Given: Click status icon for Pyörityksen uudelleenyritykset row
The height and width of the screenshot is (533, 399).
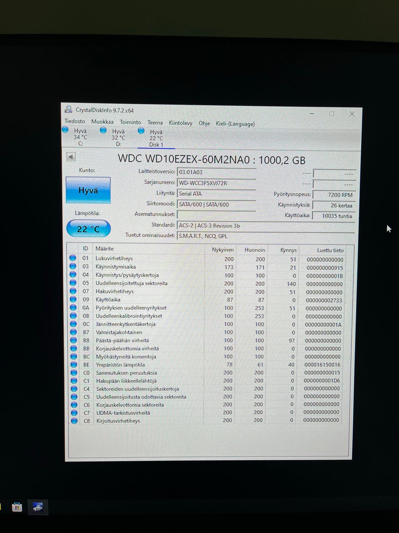Looking at the screenshot, I should [73, 307].
